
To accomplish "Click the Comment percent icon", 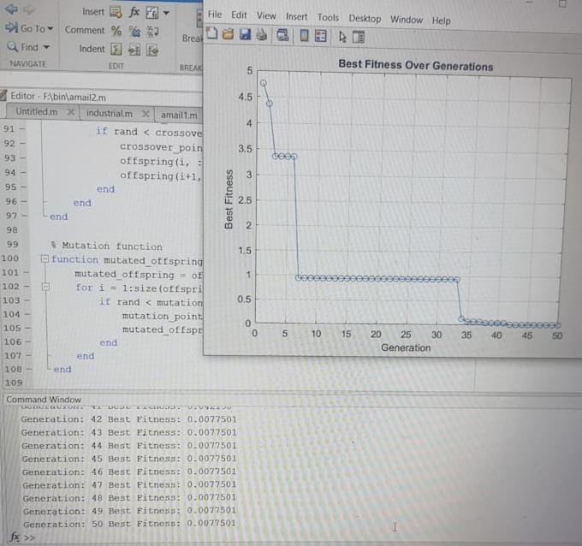I will tap(116, 31).
